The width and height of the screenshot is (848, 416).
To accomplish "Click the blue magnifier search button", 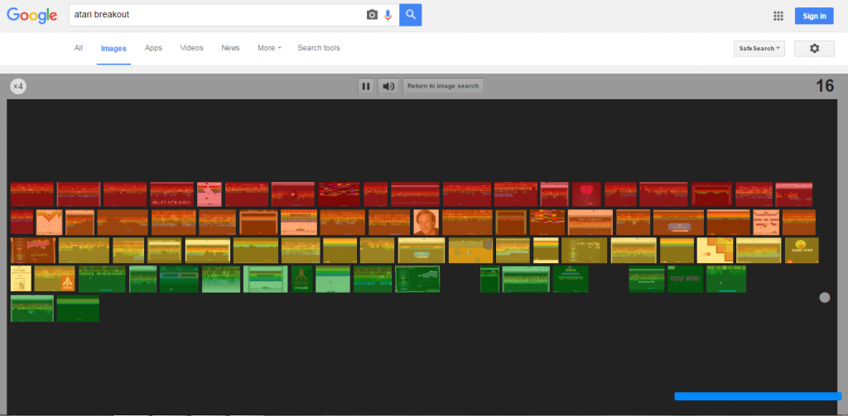I will point(411,15).
